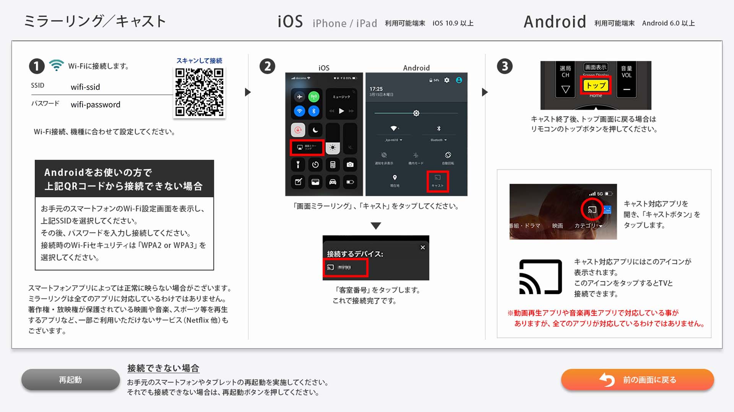Viewport: 734px width, 412px height.
Task: Click the iOS flashlight icon
Action: [x=298, y=165]
